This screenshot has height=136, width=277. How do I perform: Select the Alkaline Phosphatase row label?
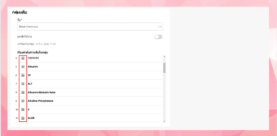(x=40, y=101)
